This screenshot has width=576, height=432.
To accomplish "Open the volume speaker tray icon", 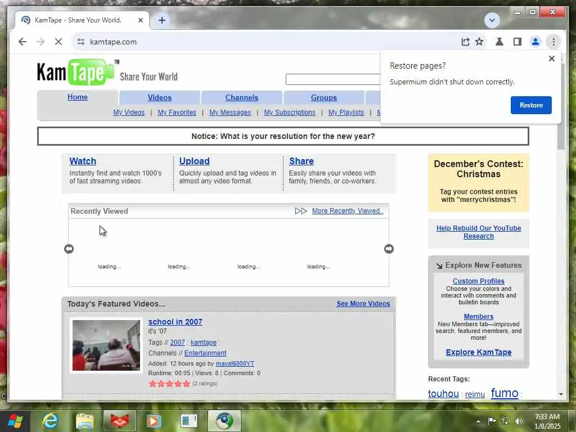I will click(519, 421).
